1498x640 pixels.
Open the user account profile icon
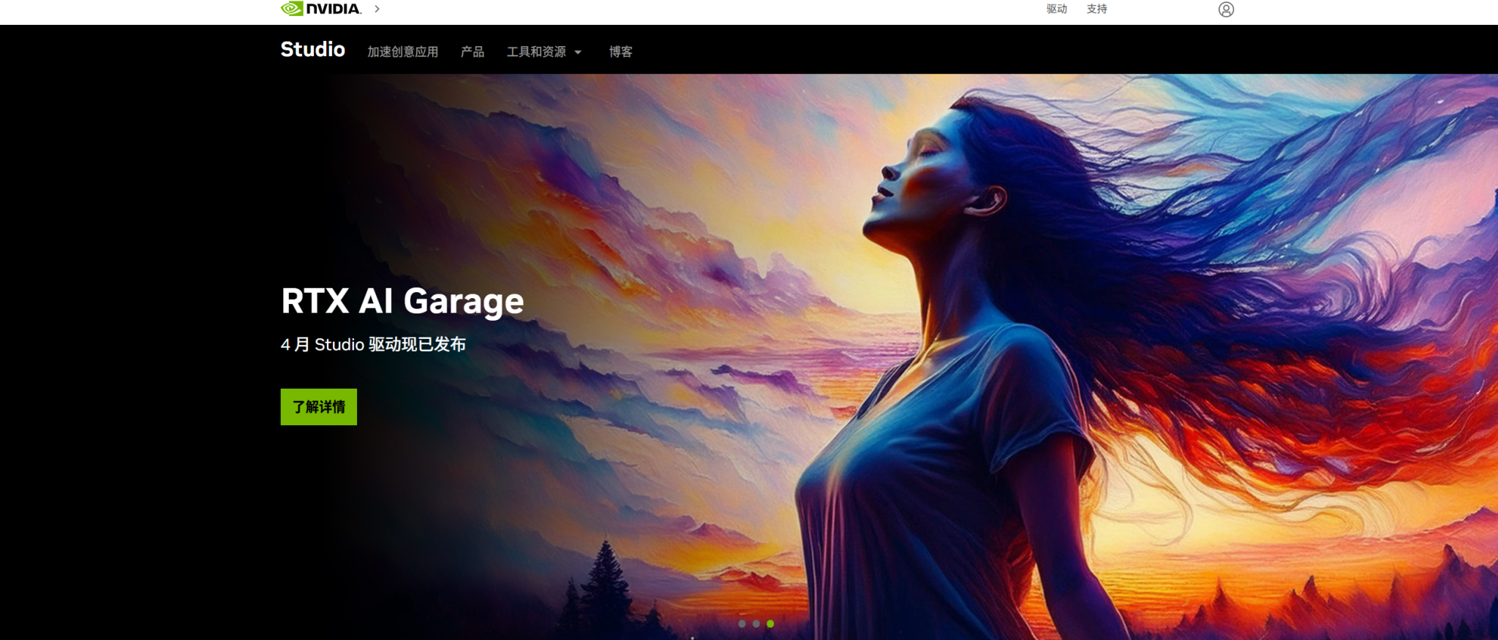pos(1226,9)
